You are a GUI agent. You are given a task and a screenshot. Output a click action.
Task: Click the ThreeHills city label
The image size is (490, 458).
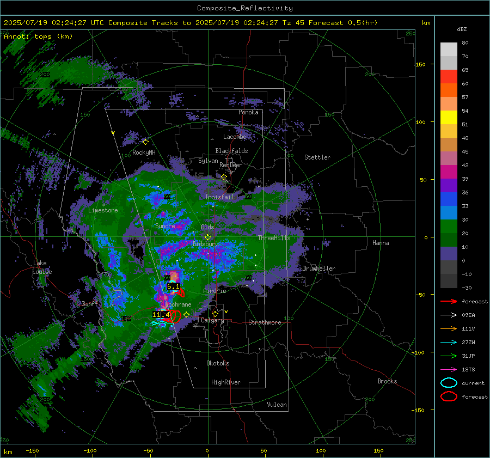pyautogui.click(x=274, y=238)
